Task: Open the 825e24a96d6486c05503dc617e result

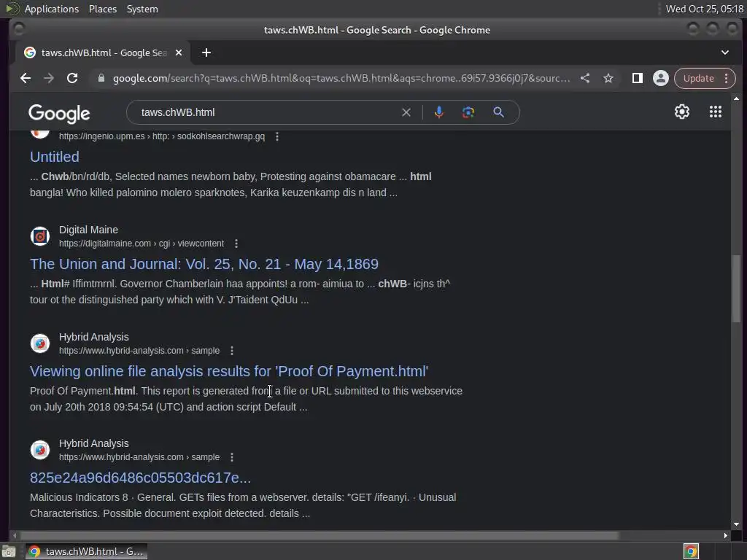Action: [x=141, y=478]
